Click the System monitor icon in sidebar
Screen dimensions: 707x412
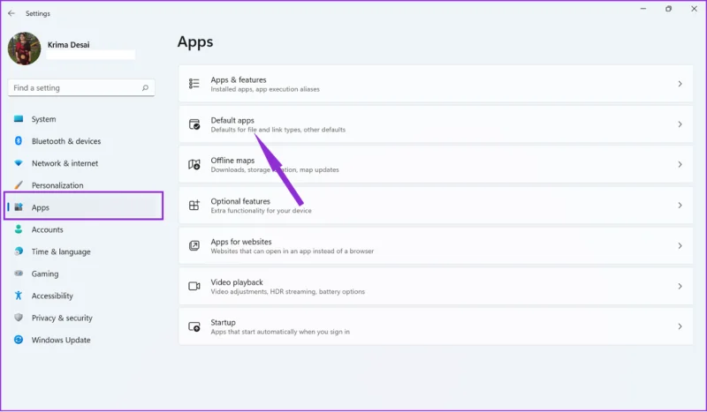pyautogui.click(x=19, y=119)
